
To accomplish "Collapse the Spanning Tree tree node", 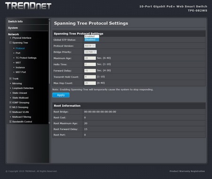I will 10,43.
